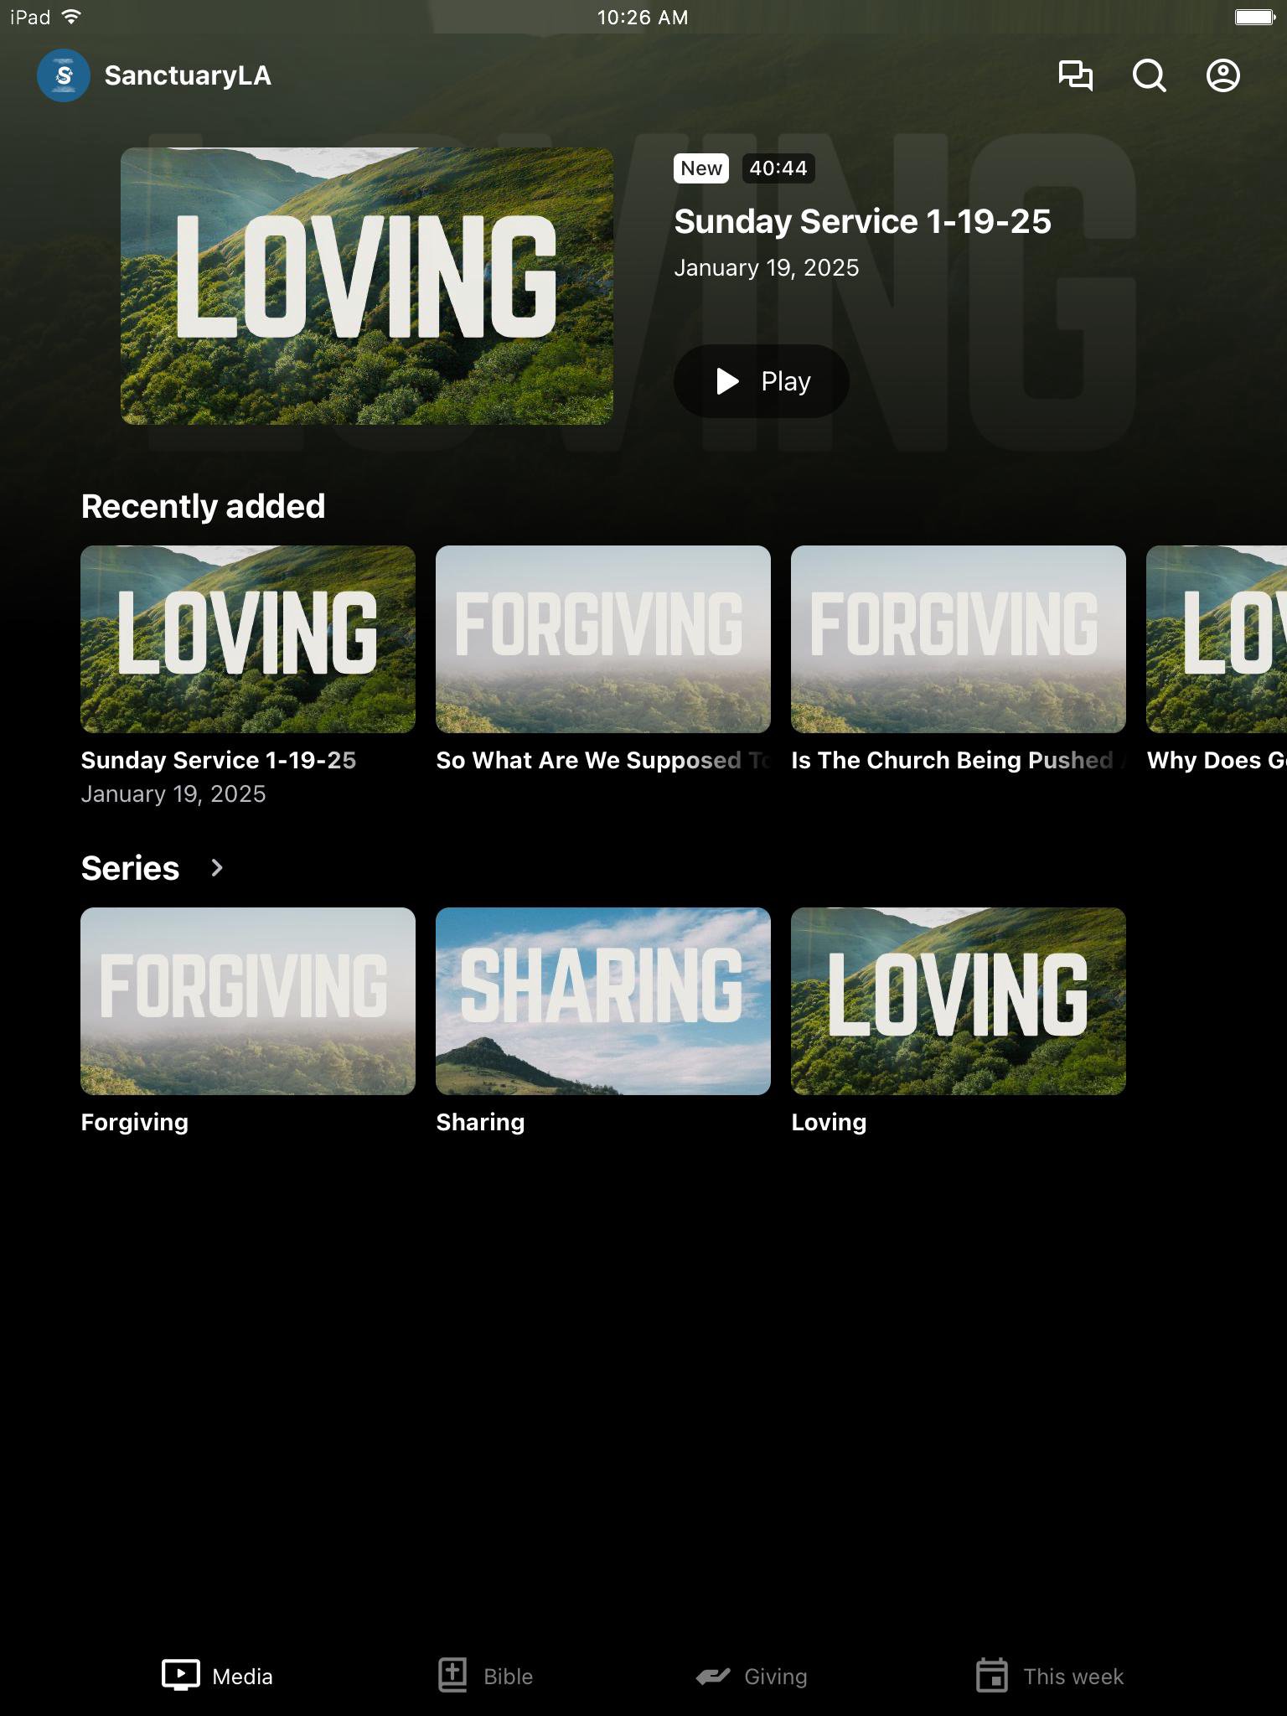Open 'Is The Church Being Pushed' video
The height and width of the screenshot is (1716, 1287).
(x=959, y=639)
